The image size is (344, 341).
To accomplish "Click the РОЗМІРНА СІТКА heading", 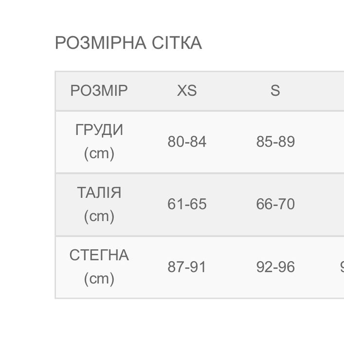I will click(128, 43).
